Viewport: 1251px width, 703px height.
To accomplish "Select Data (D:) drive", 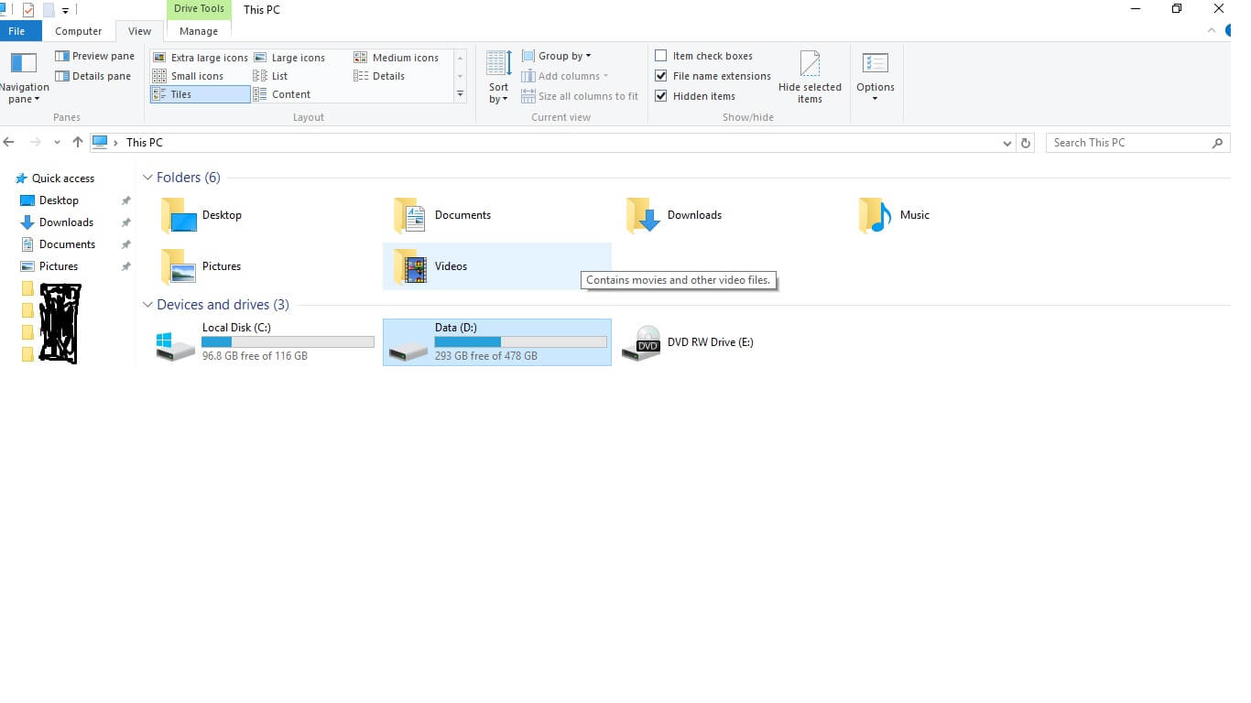I will tap(497, 342).
